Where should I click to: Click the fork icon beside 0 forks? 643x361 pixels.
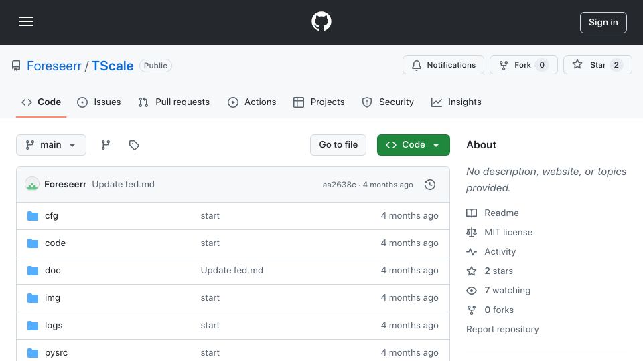click(x=472, y=310)
